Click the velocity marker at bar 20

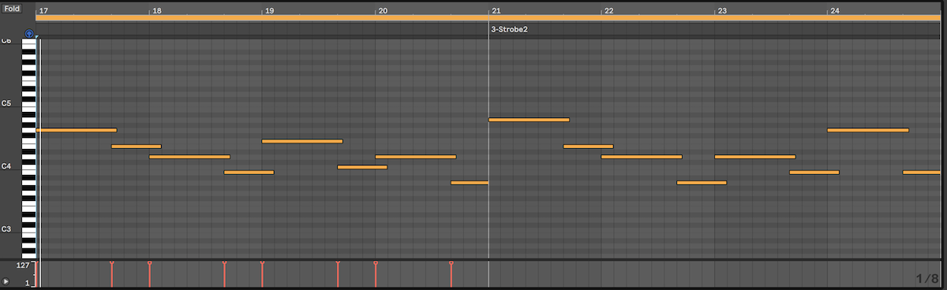(375, 273)
